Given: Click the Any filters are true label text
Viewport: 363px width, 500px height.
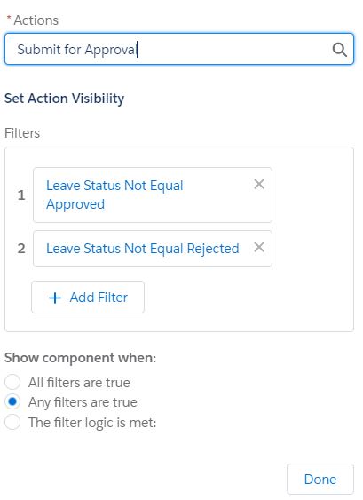Looking at the screenshot, I should (x=83, y=402).
